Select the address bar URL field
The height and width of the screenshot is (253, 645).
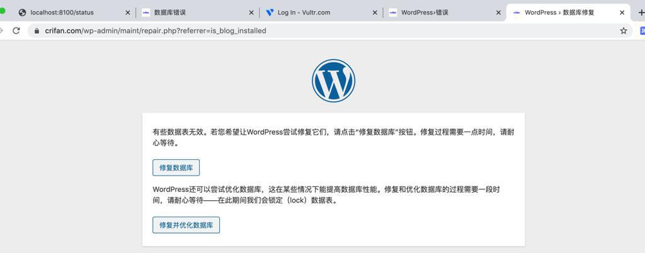click(x=330, y=30)
